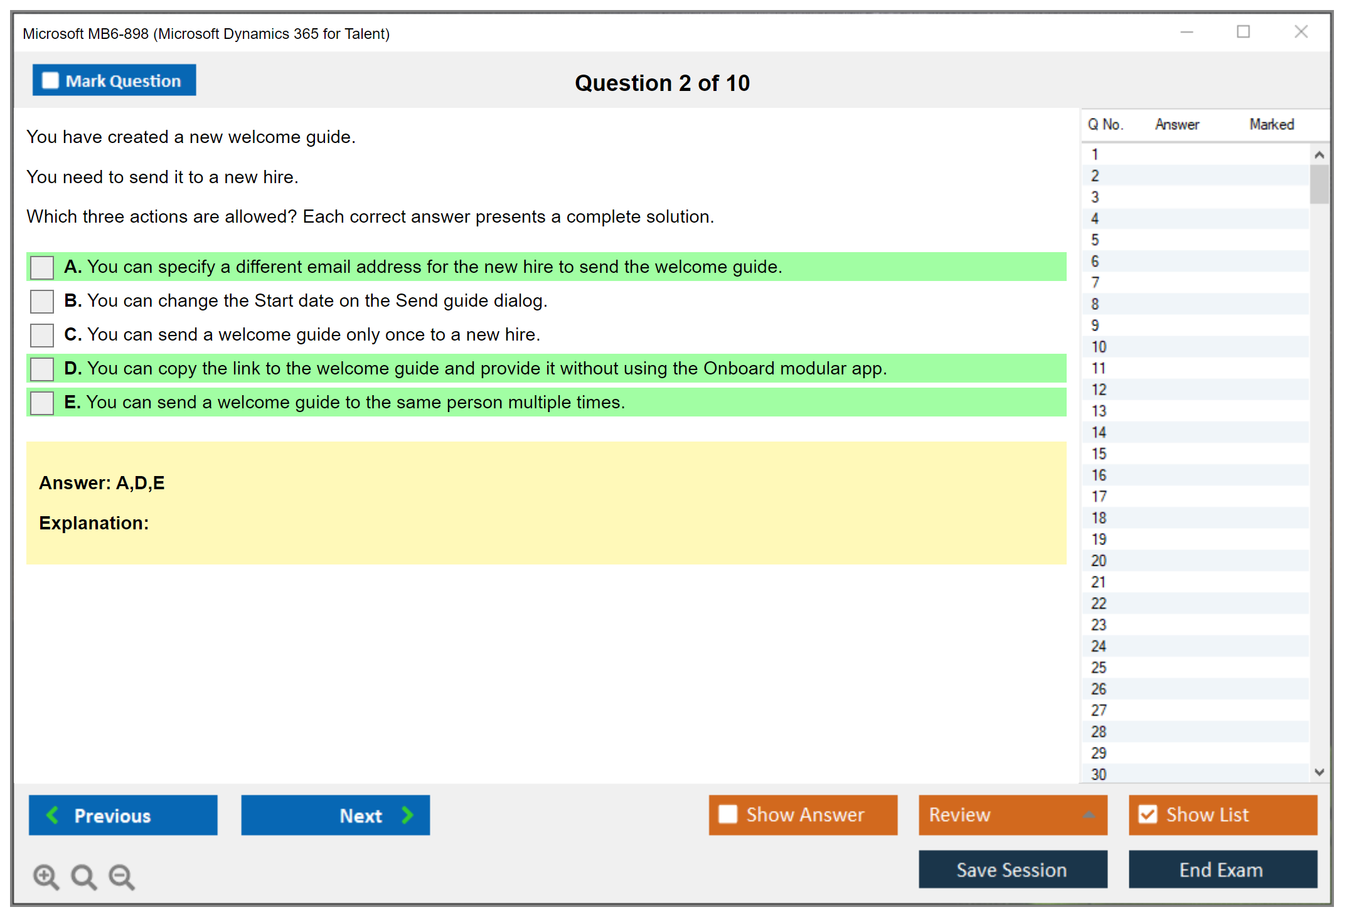The width and height of the screenshot is (1349, 922).
Task: Open question 22 from the list
Action: pyautogui.click(x=1099, y=603)
